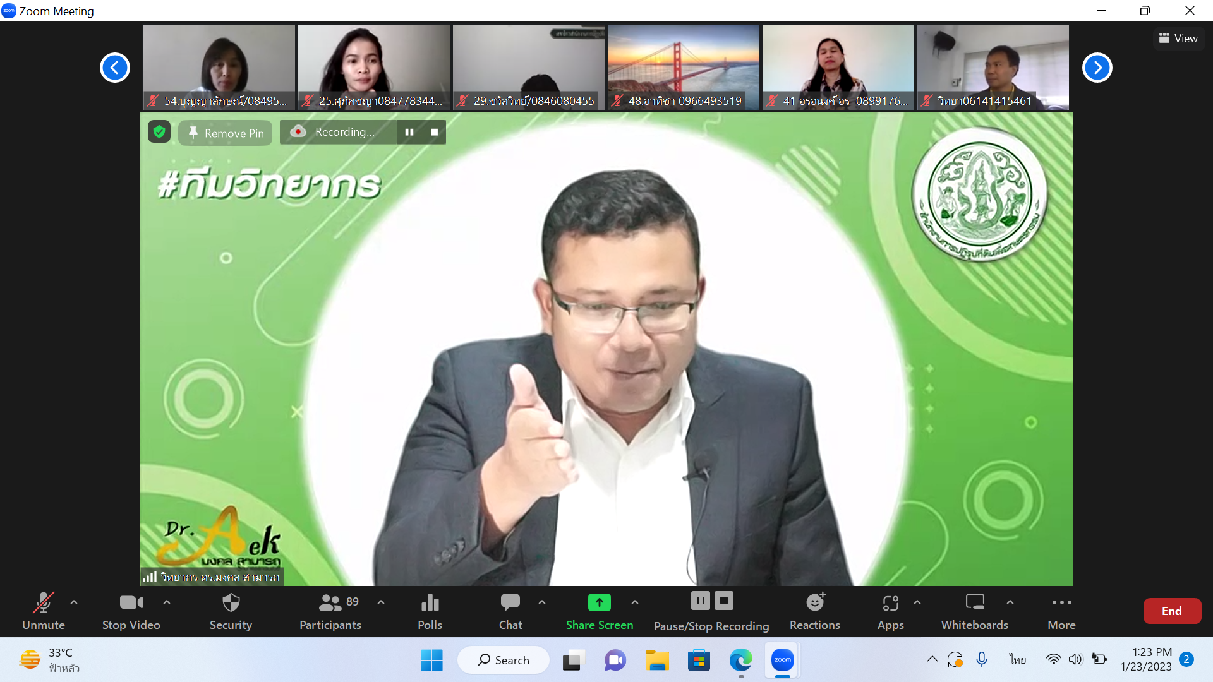Click the taskbar Search box
This screenshot has height=682, width=1213.
(504, 660)
